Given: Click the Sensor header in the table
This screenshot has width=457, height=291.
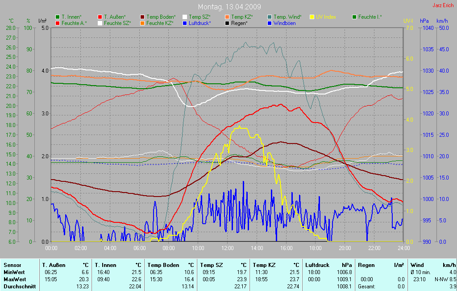Looking at the screenshot, I should (12, 265).
